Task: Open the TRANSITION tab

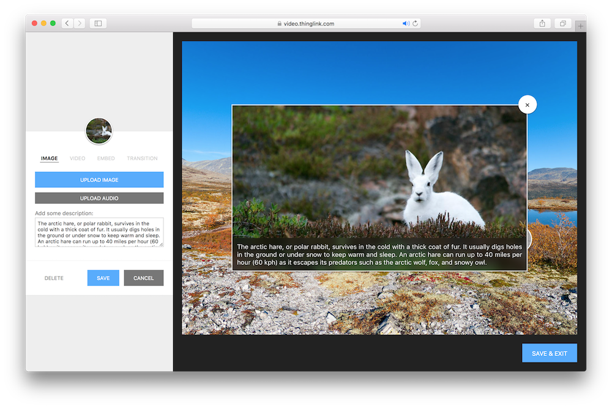Action: coord(142,158)
